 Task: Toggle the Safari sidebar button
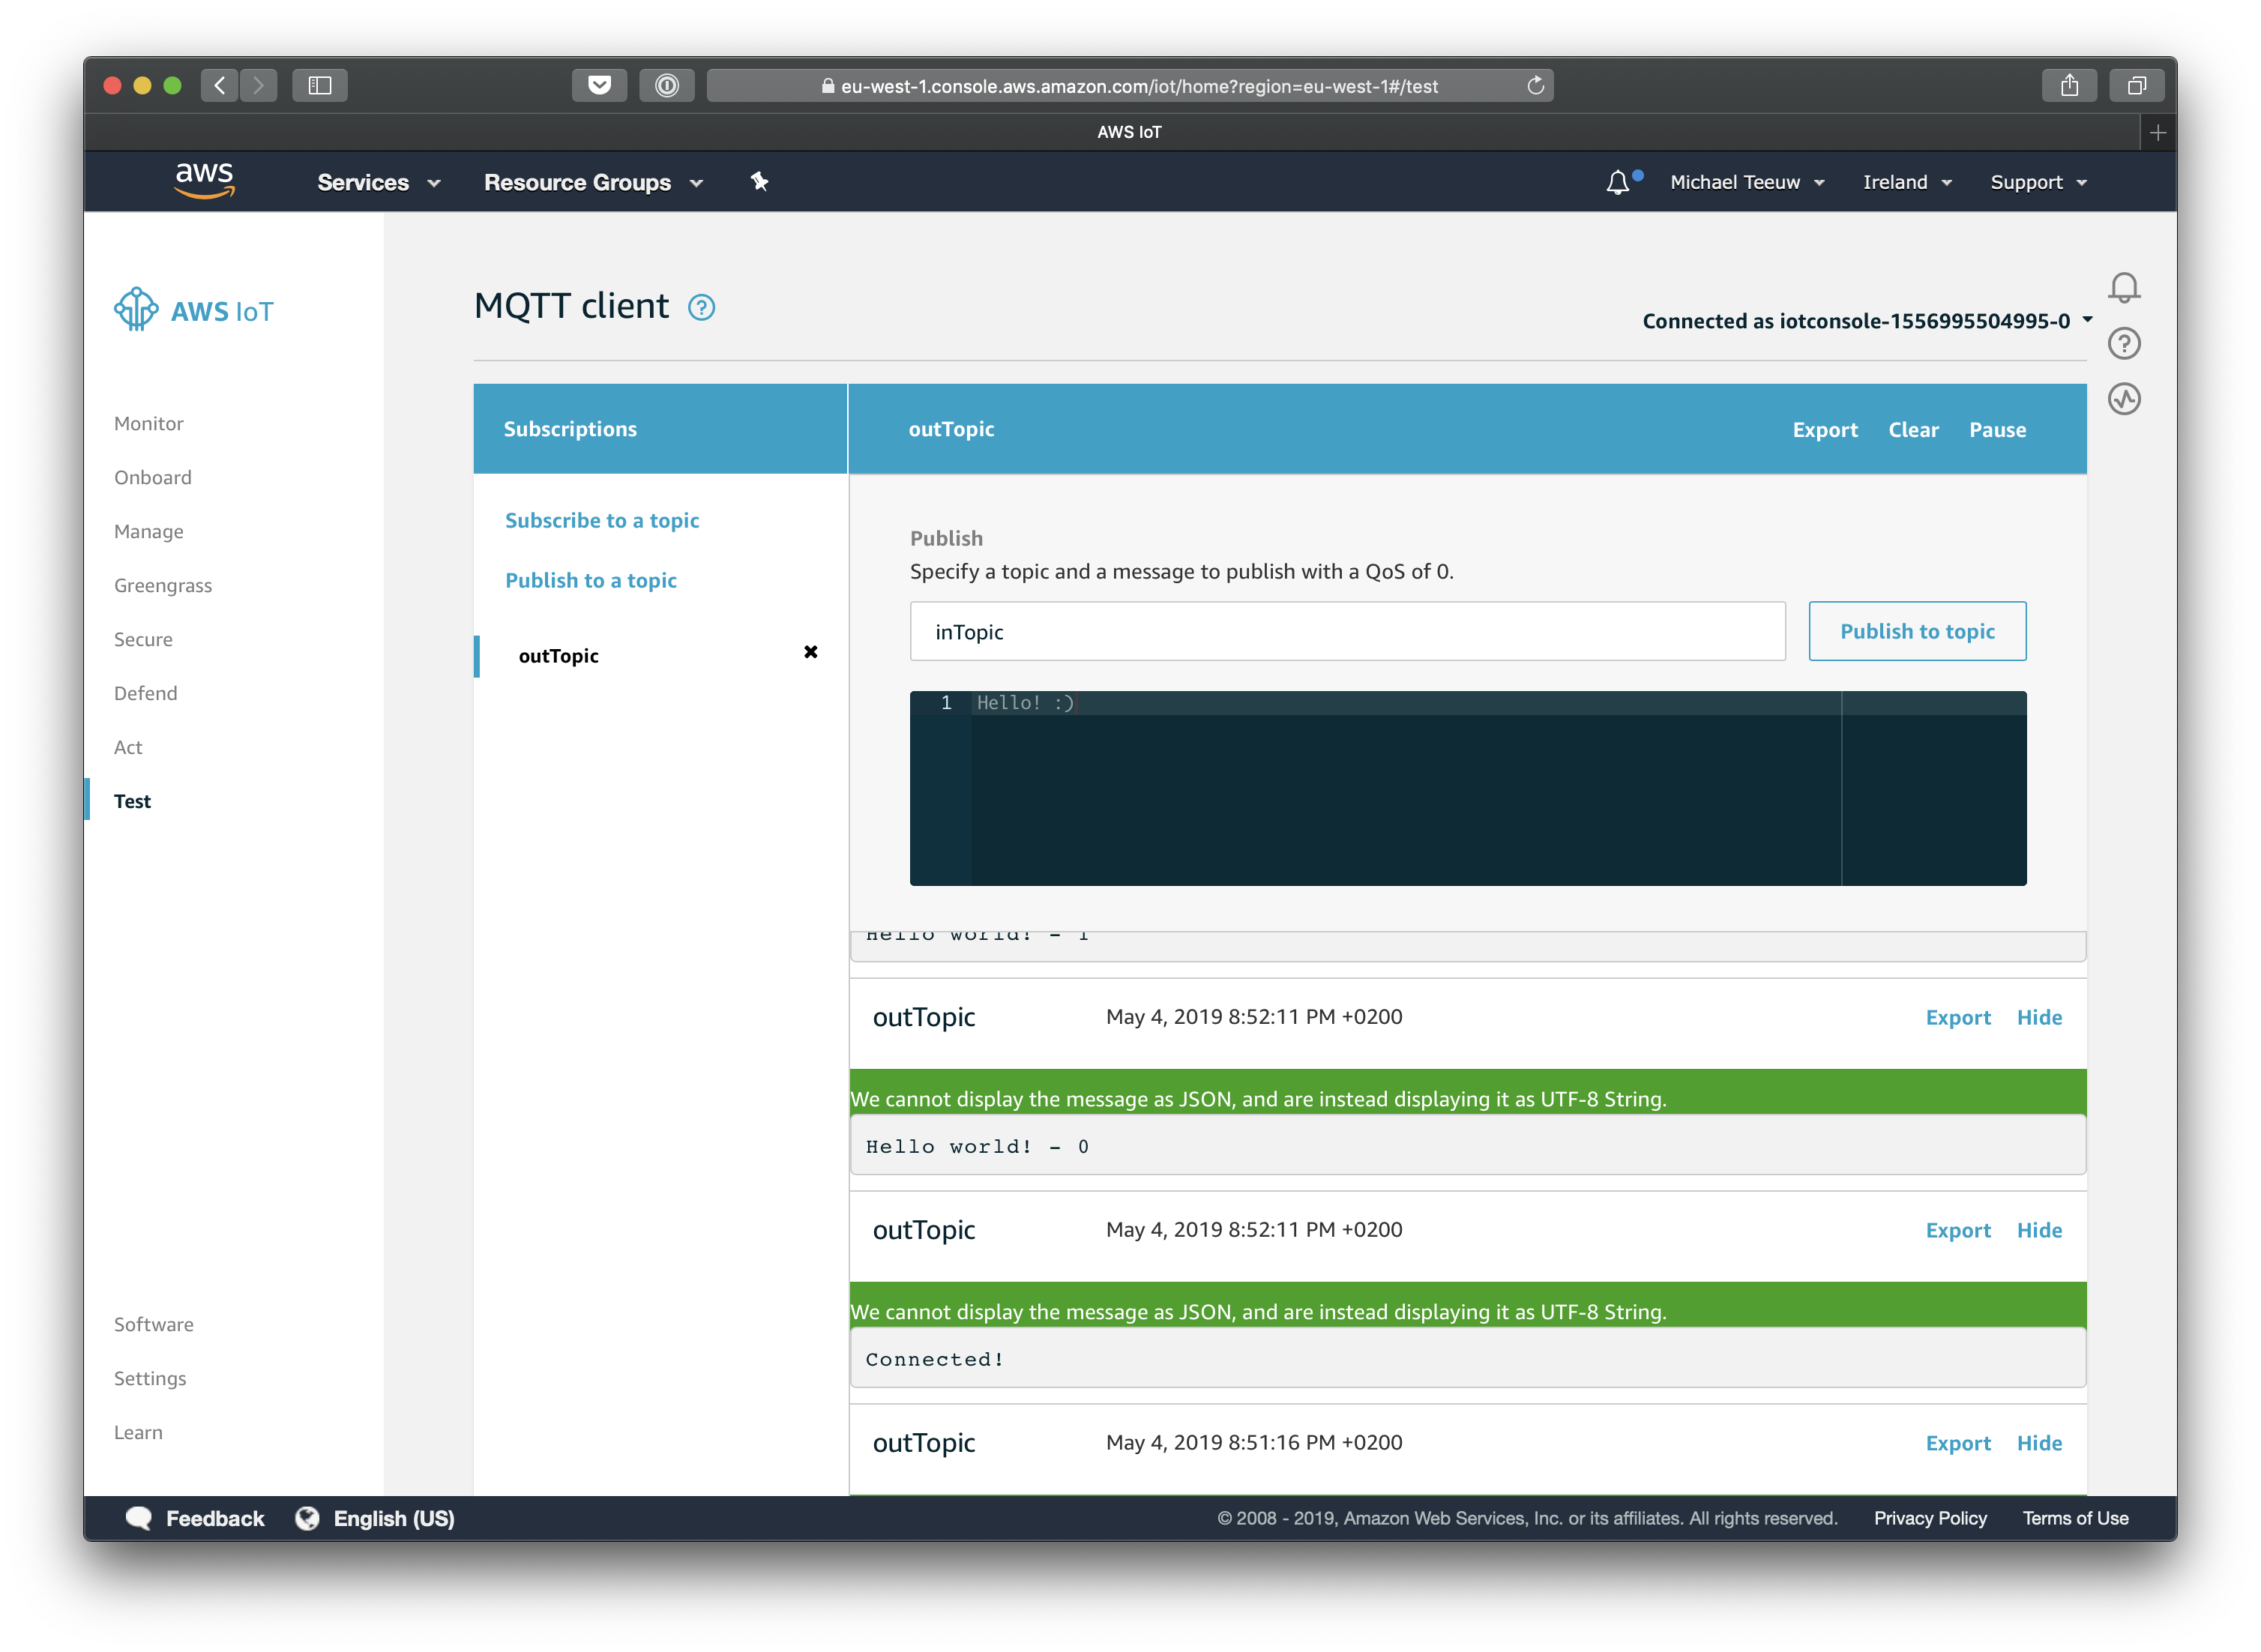pyautogui.click(x=320, y=86)
